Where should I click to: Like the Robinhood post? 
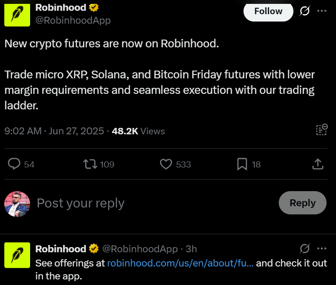(166, 164)
